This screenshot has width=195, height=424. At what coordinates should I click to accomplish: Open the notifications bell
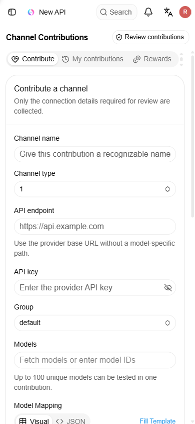148,12
